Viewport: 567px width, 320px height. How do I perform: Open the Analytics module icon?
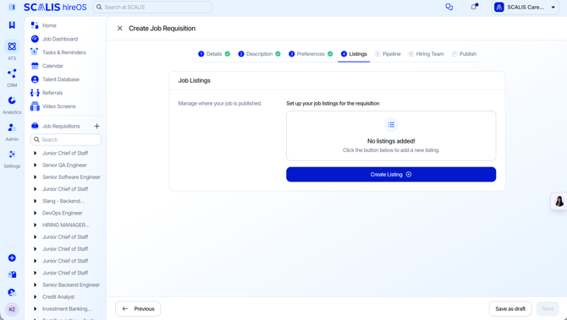(12, 100)
